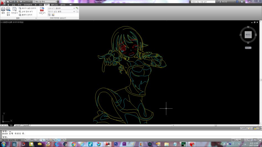Toggle Snap mode in the status bar
This screenshot has height=147, width=262.
point(29,140)
